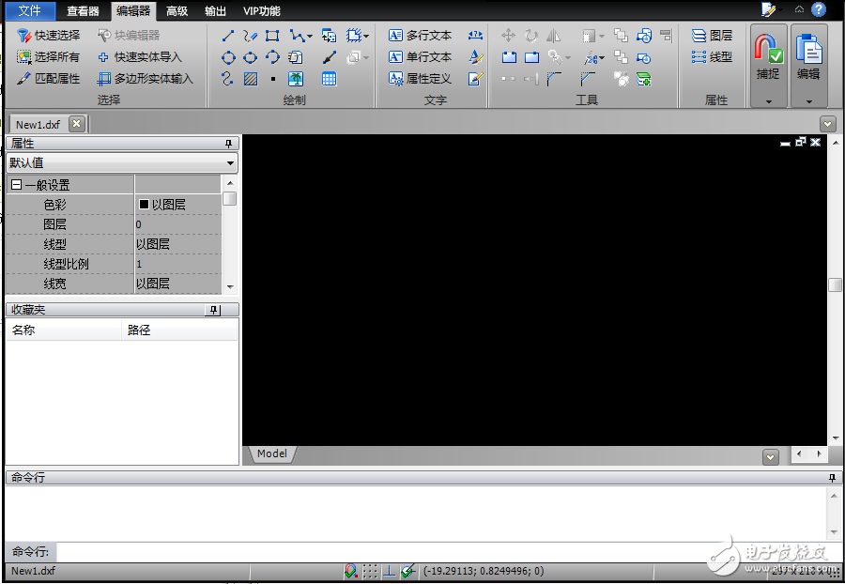Screen dimensions: 845x584
Task: Click the black color swatch in 色彩 row
Action: [x=144, y=205]
